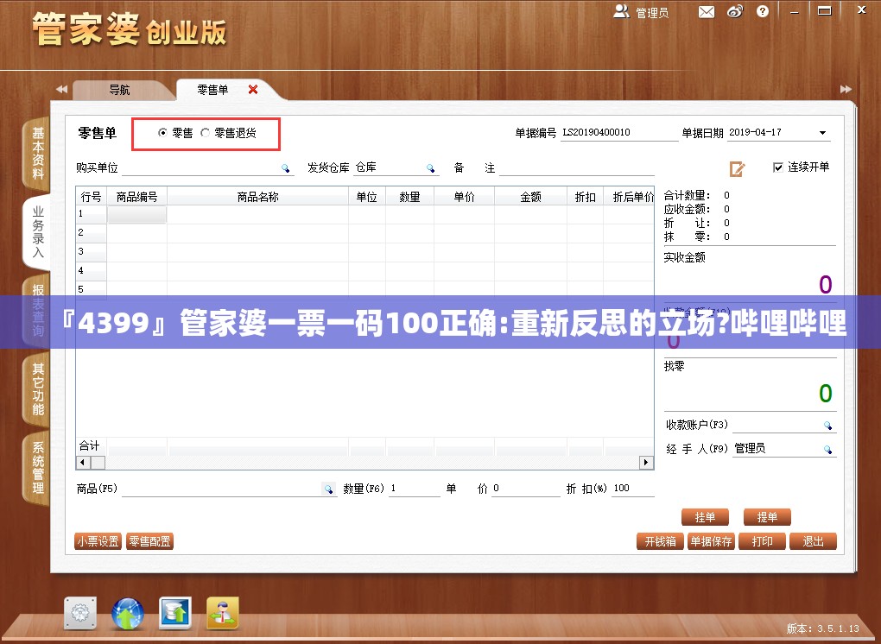The image size is (881, 644).
Task: Click the 发货仓库 field showing 仓库
Action: click(x=389, y=167)
